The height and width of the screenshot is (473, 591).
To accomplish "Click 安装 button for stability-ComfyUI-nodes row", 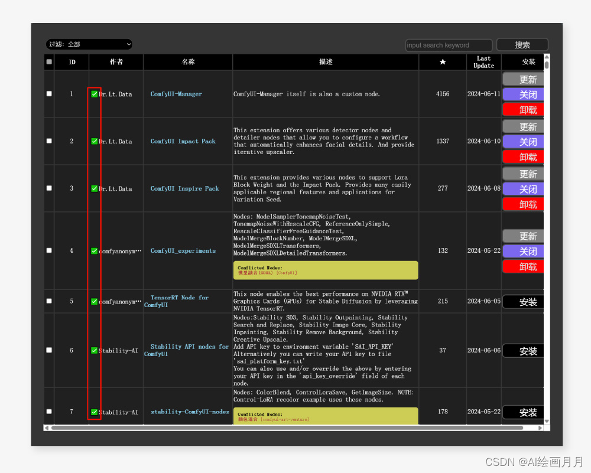I will tap(523, 412).
